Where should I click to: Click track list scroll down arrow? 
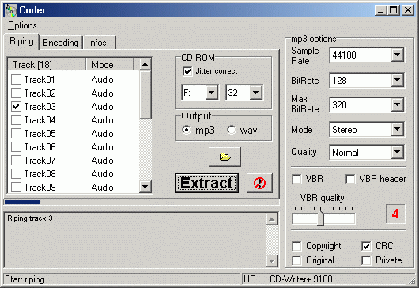145,187
